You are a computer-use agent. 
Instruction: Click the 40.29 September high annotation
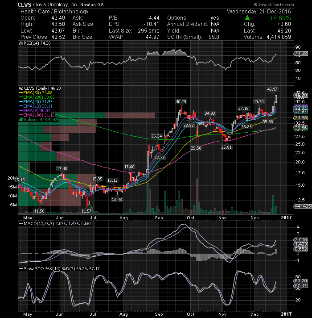181,101
